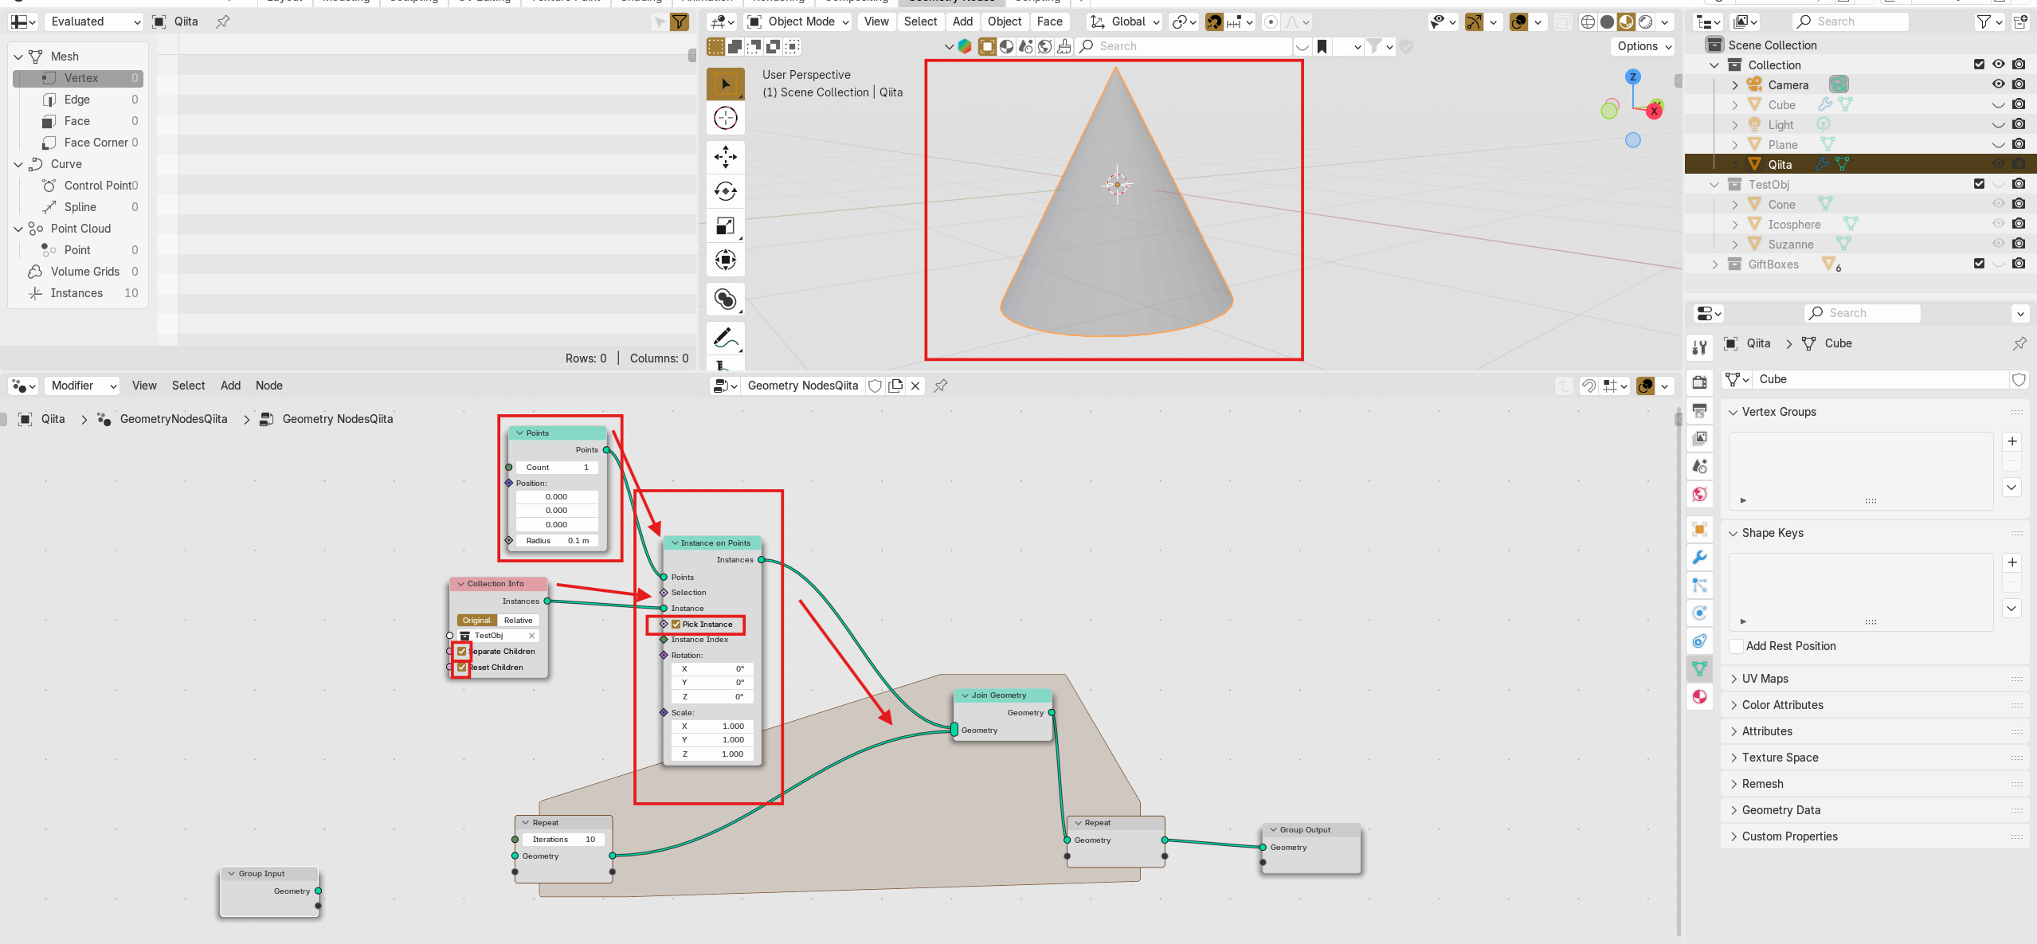Expand the GiftBoxes collection
Image resolution: width=2037 pixels, height=944 pixels.
click(x=1715, y=264)
